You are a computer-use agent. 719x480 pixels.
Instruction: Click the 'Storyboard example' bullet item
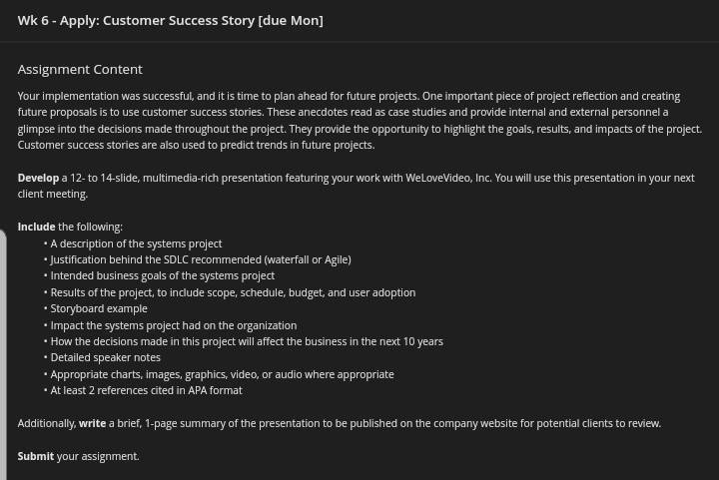[x=99, y=308]
